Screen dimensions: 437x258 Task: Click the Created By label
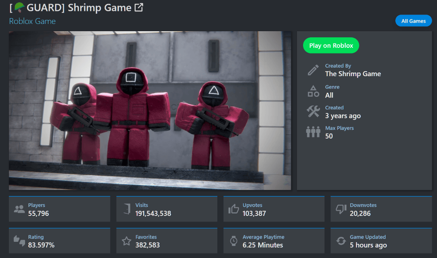pos(338,66)
